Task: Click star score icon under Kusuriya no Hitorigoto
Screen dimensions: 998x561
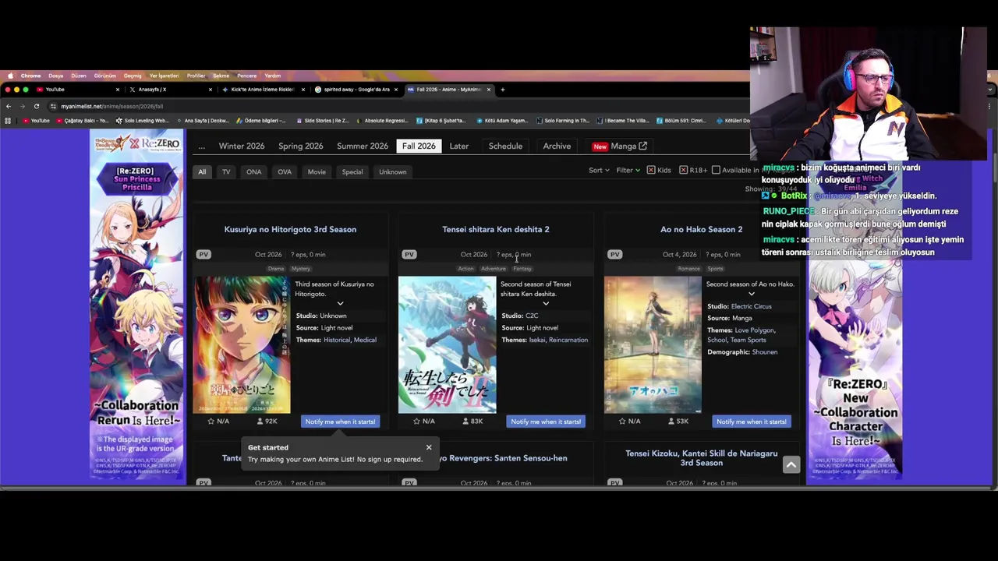Action: (x=211, y=422)
